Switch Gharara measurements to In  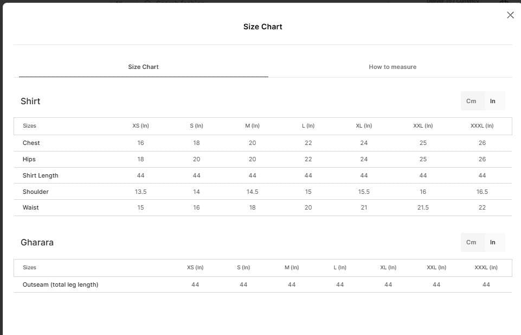pyautogui.click(x=493, y=242)
